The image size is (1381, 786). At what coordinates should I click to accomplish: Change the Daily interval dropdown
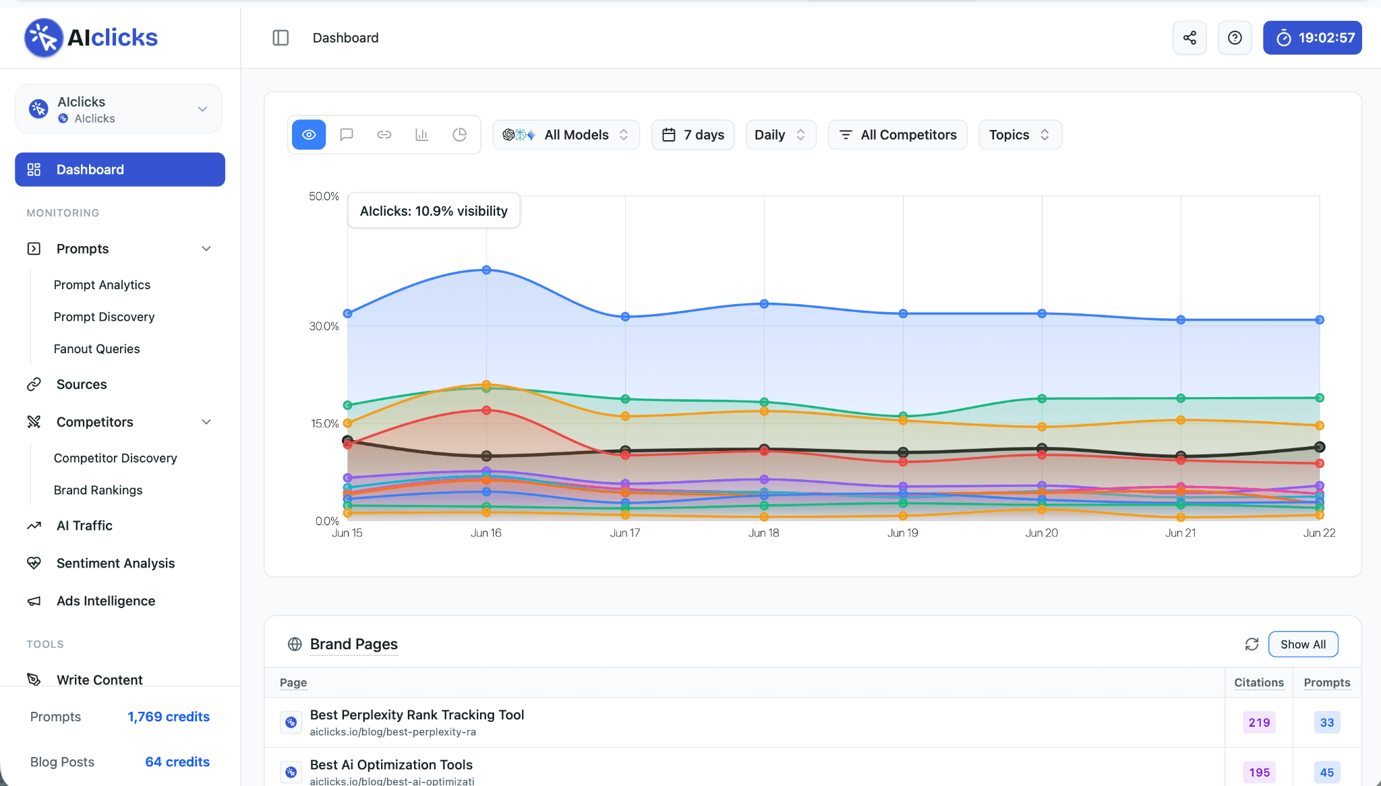tap(781, 135)
